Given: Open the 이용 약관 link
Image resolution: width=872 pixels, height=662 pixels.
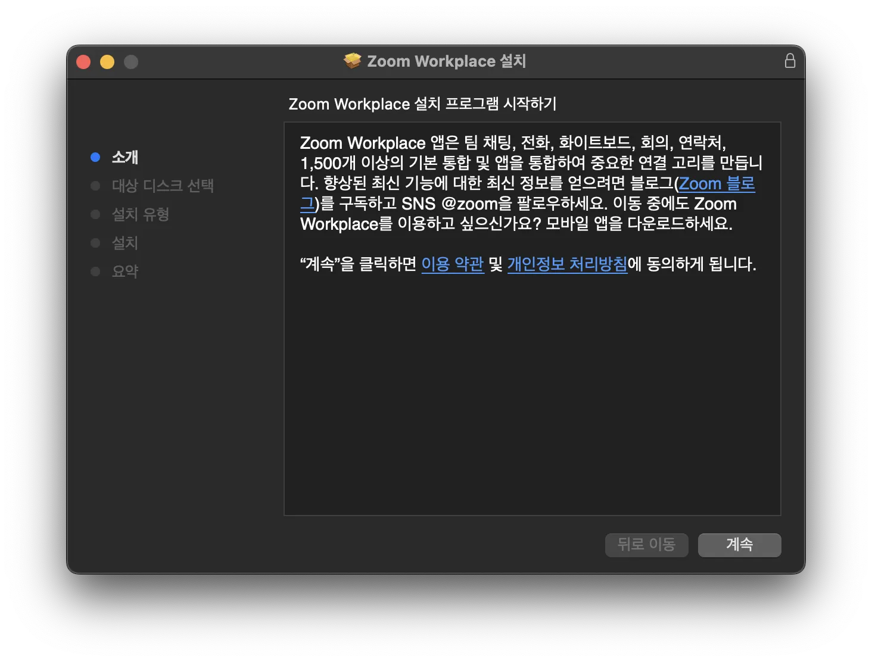Looking at the screenshot, I should (452, 264).
